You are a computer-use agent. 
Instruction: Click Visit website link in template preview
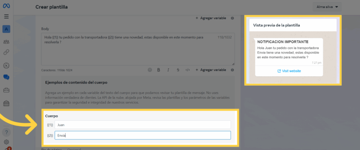(x=289, y=71)
